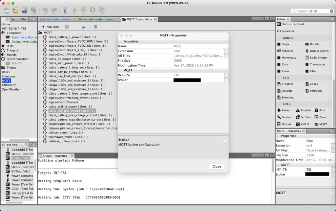Screen dimensions: 336x211
Task: Switch to the Basic (no authorization) tab
Action: pos(56,19)
